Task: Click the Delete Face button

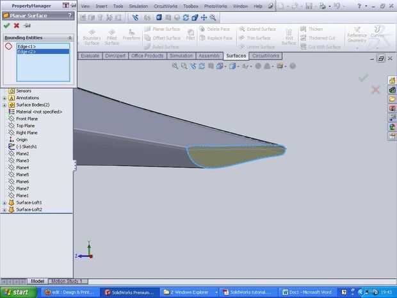Action: [x=216, y=29]
